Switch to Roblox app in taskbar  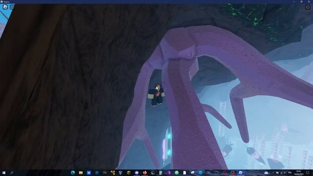241,173
